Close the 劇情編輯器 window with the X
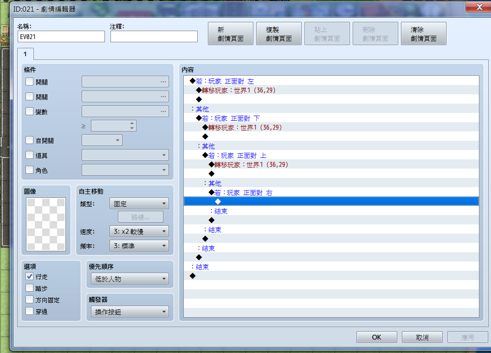Image resolution: width=491 pixels, height=353 pixels. [479, 7]
